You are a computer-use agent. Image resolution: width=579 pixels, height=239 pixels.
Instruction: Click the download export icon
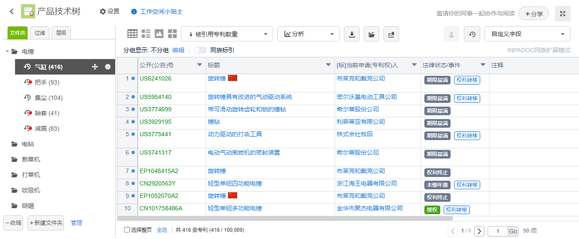coord(352,34)
